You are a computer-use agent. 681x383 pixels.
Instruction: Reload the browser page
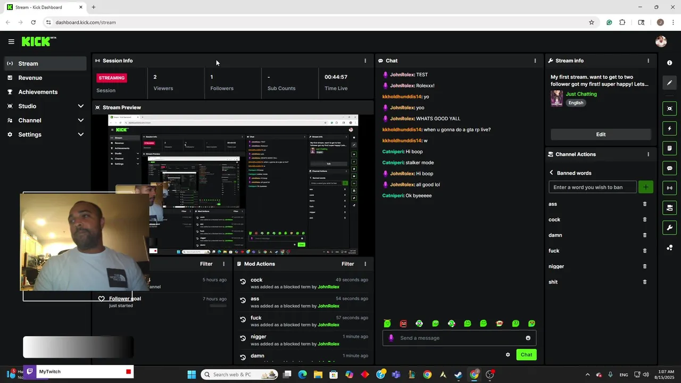[33, 22]
